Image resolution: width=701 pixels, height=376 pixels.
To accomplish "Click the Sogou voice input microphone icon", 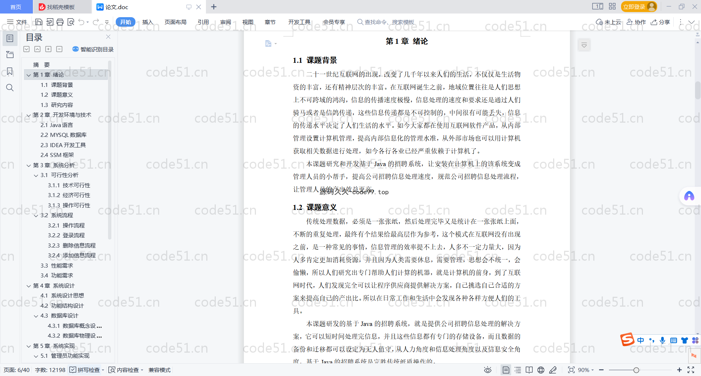I will point(662,340).
